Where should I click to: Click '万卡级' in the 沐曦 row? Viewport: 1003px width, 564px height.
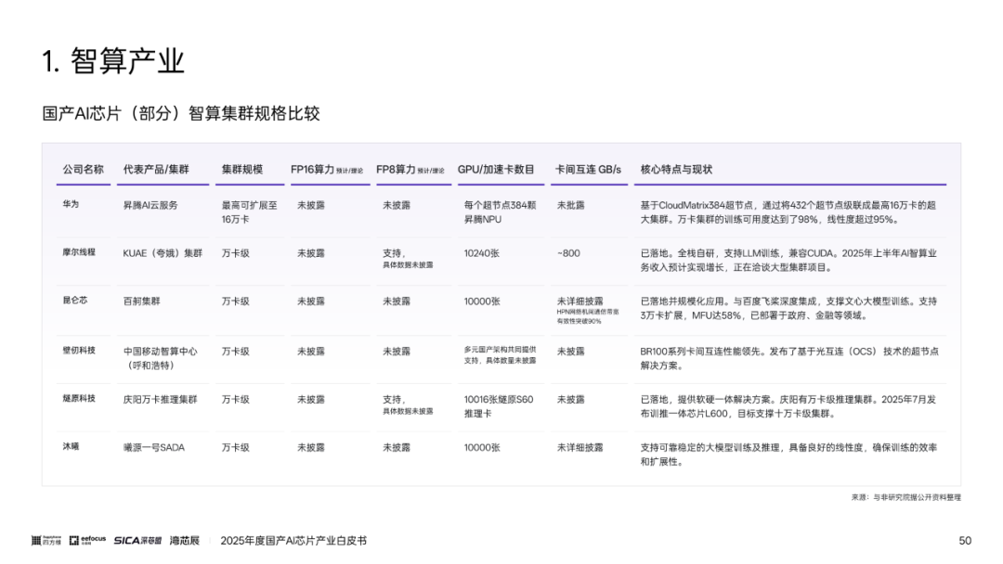pos(235,448)
